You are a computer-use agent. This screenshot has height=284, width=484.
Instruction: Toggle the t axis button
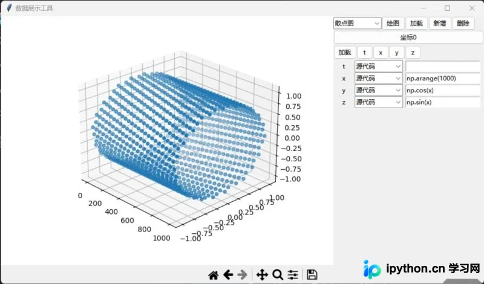tap(365, 53)
